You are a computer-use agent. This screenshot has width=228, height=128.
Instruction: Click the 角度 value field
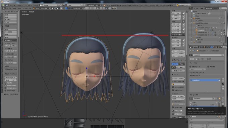point(10,80)
